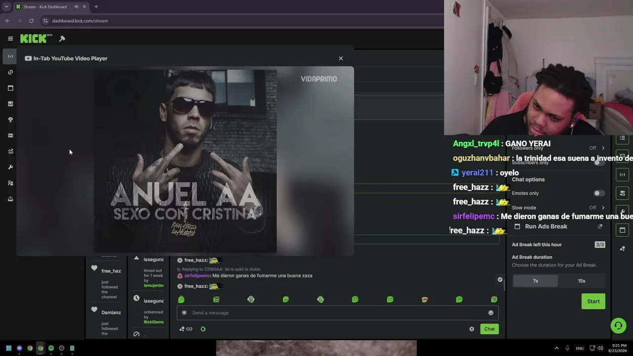Open Spotify from the taskbar
This screenshot has height=356, width=633.
point(51,348)
